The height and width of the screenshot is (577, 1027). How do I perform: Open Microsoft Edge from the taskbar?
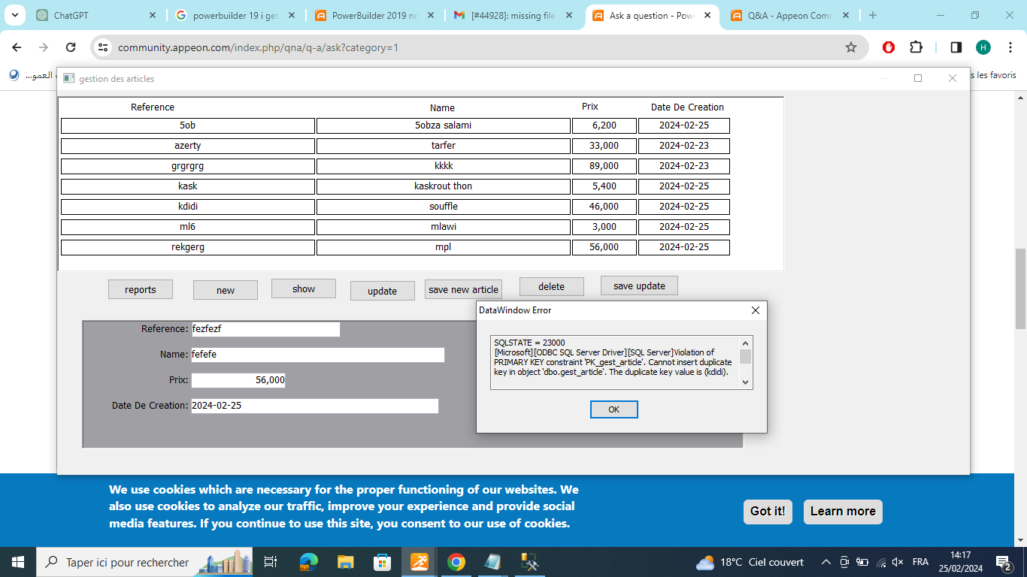309,562
